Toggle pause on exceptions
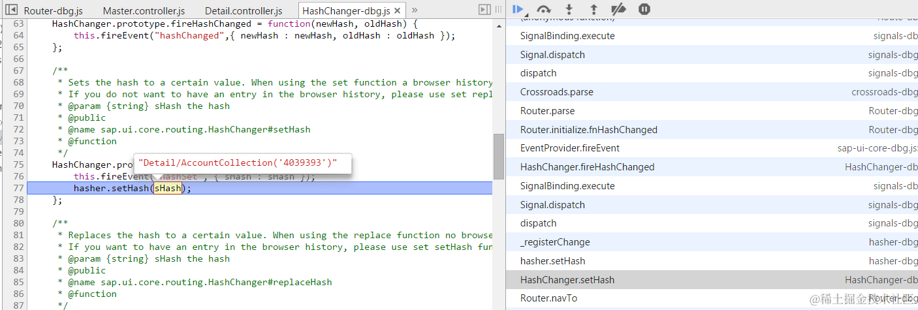This screenshot has width=918, height=310. pos(644,9)
